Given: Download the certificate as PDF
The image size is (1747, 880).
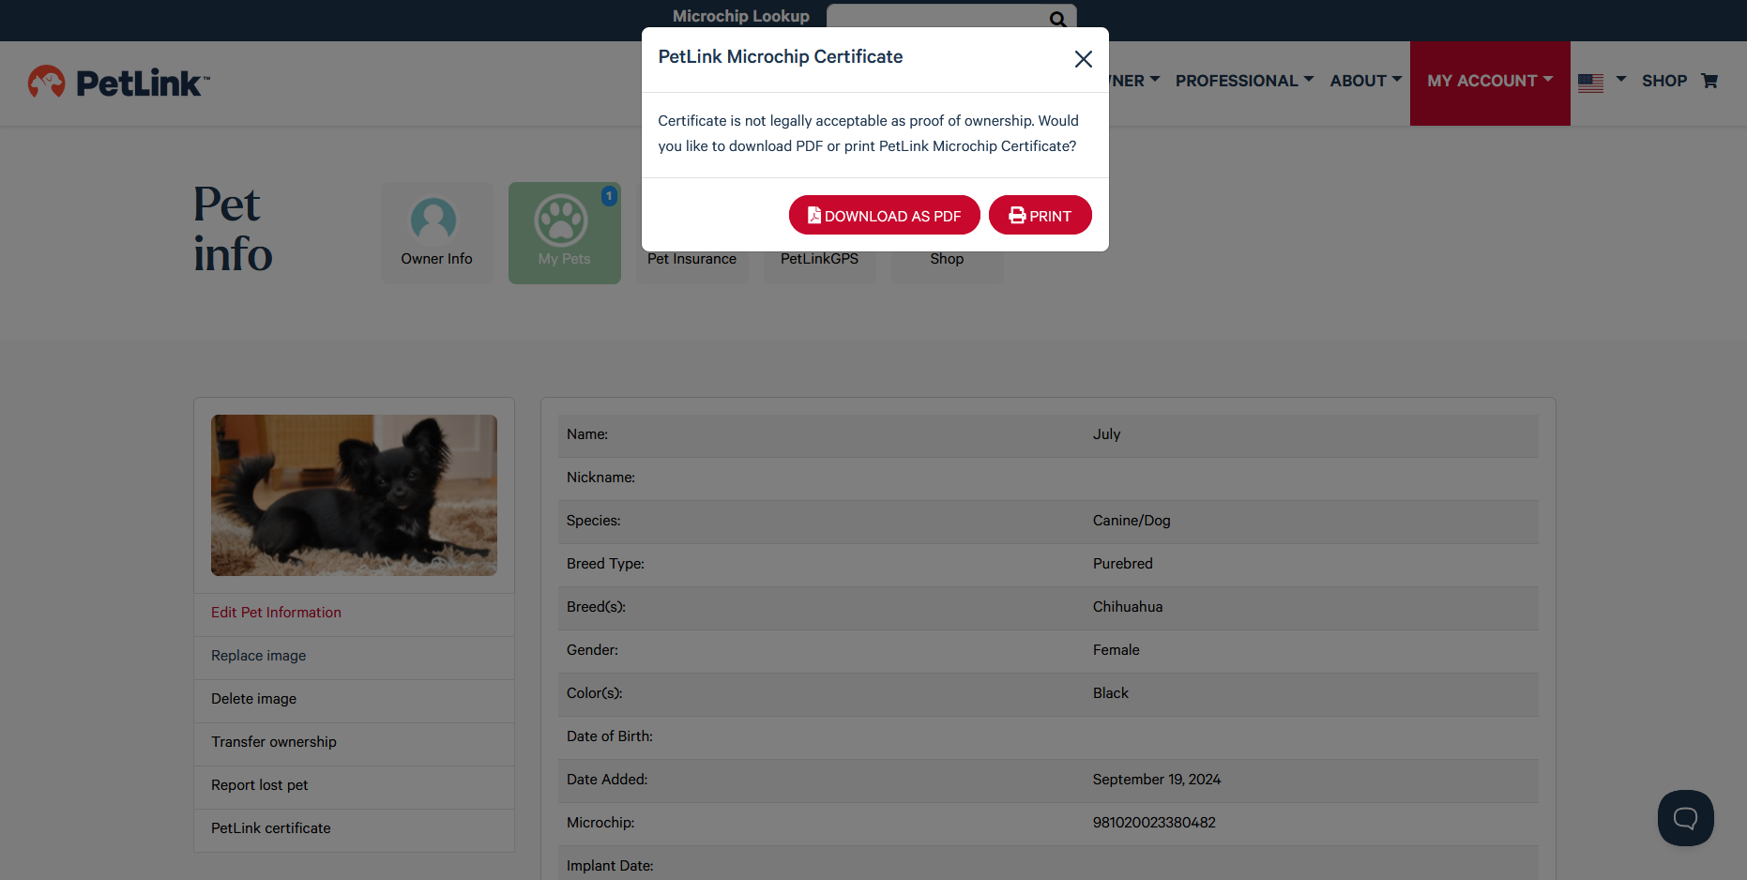Looking at the screenshot, I should [x=884, y=215].
